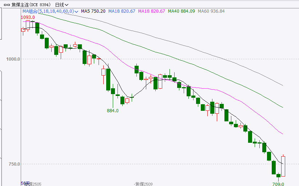
Task: Click the link icon beside 焦煤主连
Action: pos(7,5)
